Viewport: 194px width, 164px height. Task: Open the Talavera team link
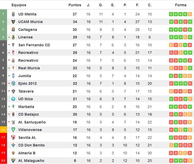coord(26,91)
